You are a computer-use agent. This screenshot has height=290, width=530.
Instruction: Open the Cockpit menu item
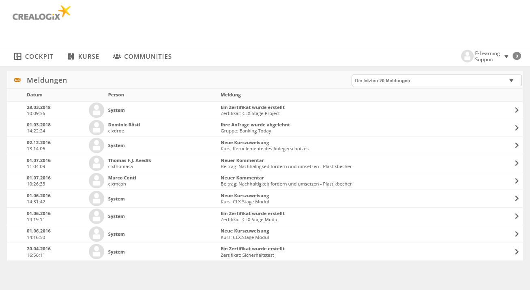coord(34,57)
